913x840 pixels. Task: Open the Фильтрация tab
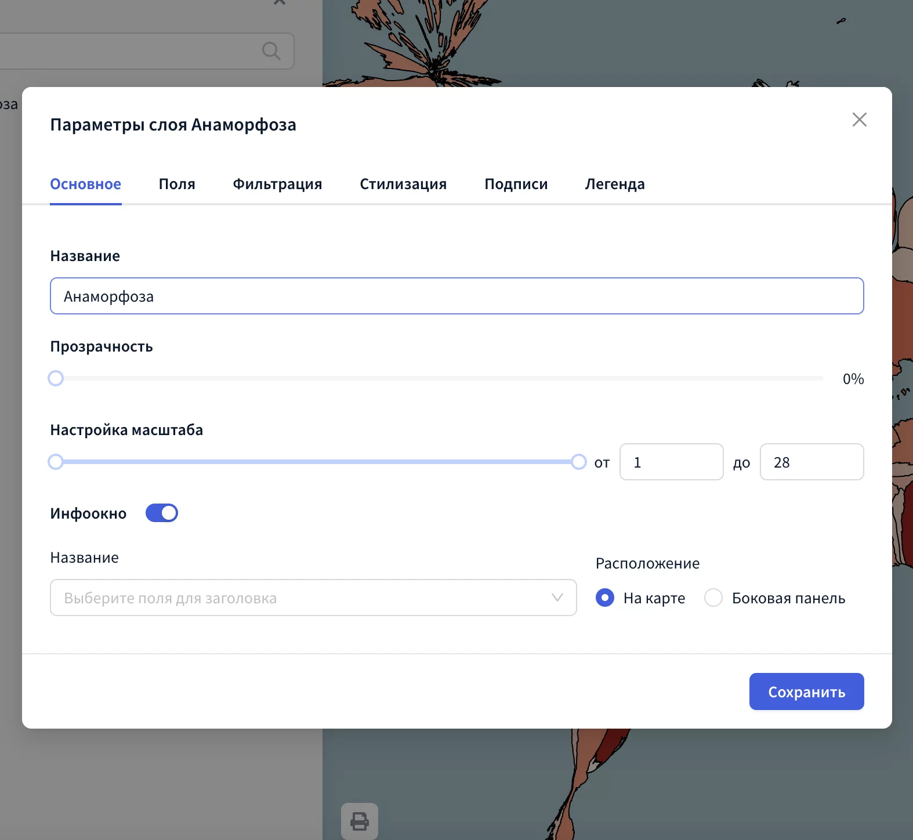point(277,184)
